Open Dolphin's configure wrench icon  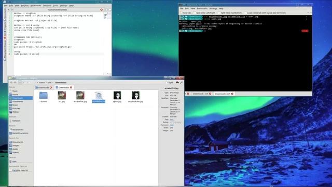pos(181,83)
